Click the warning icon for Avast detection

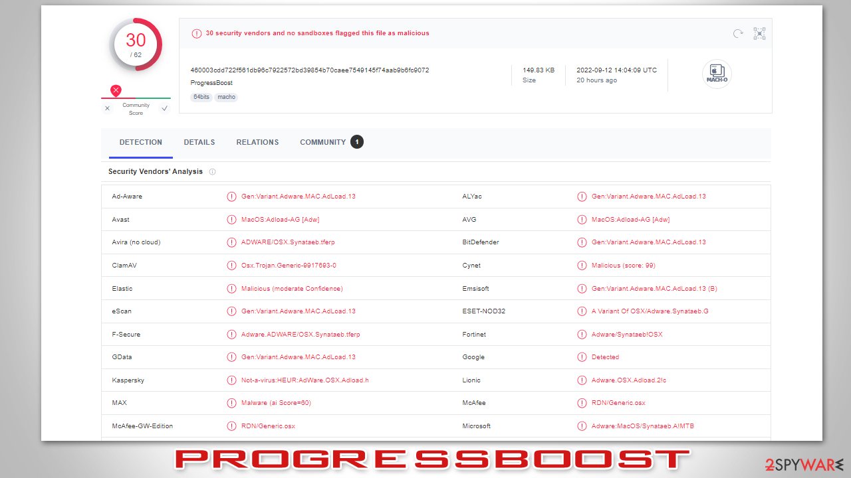click(x=231, y=220)
